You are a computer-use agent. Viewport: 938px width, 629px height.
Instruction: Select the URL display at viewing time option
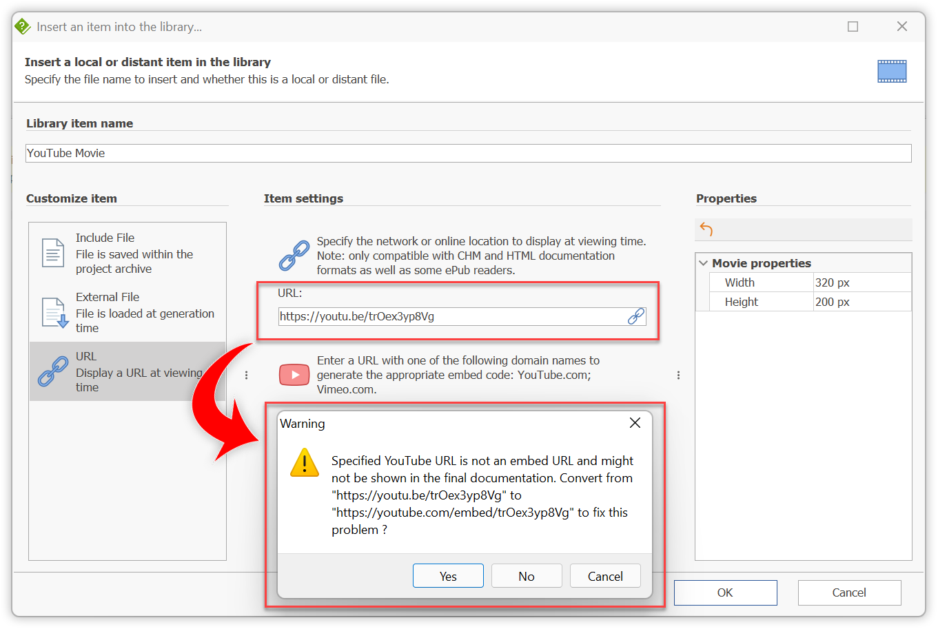click(x=128, y=371)
